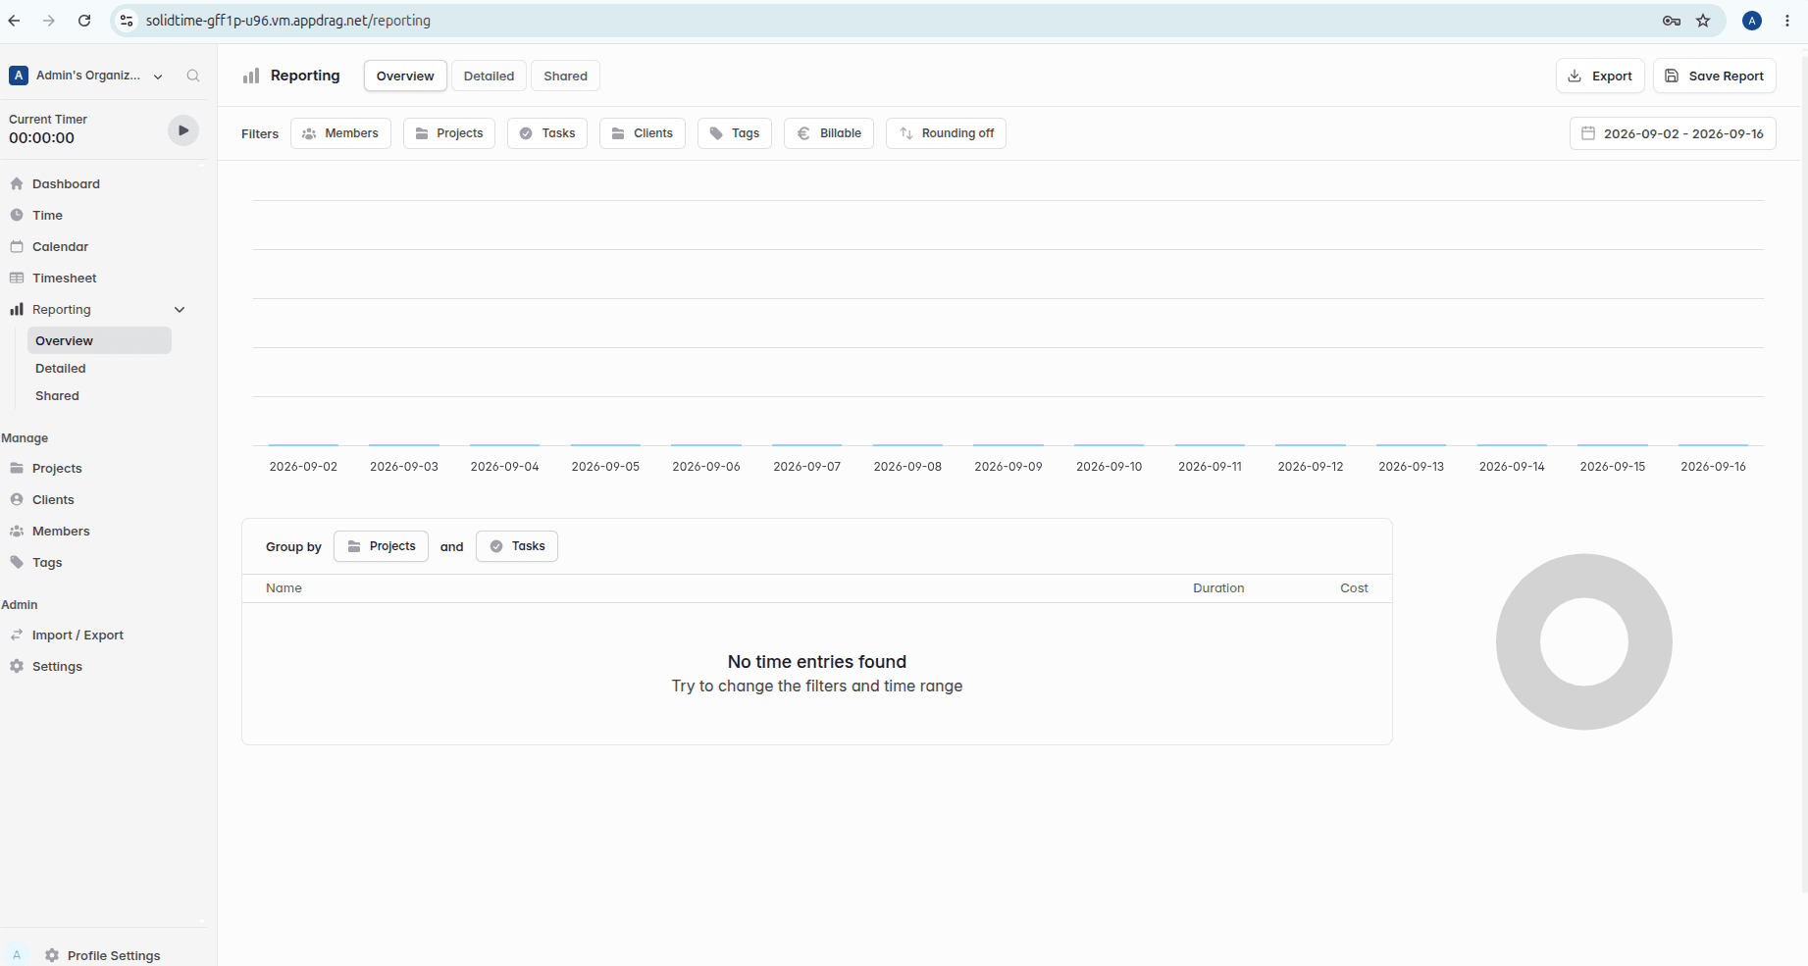This screenshot has width=1808, height=966.
Task: Open the browser profile avatar
Action: pos(1752,21)
